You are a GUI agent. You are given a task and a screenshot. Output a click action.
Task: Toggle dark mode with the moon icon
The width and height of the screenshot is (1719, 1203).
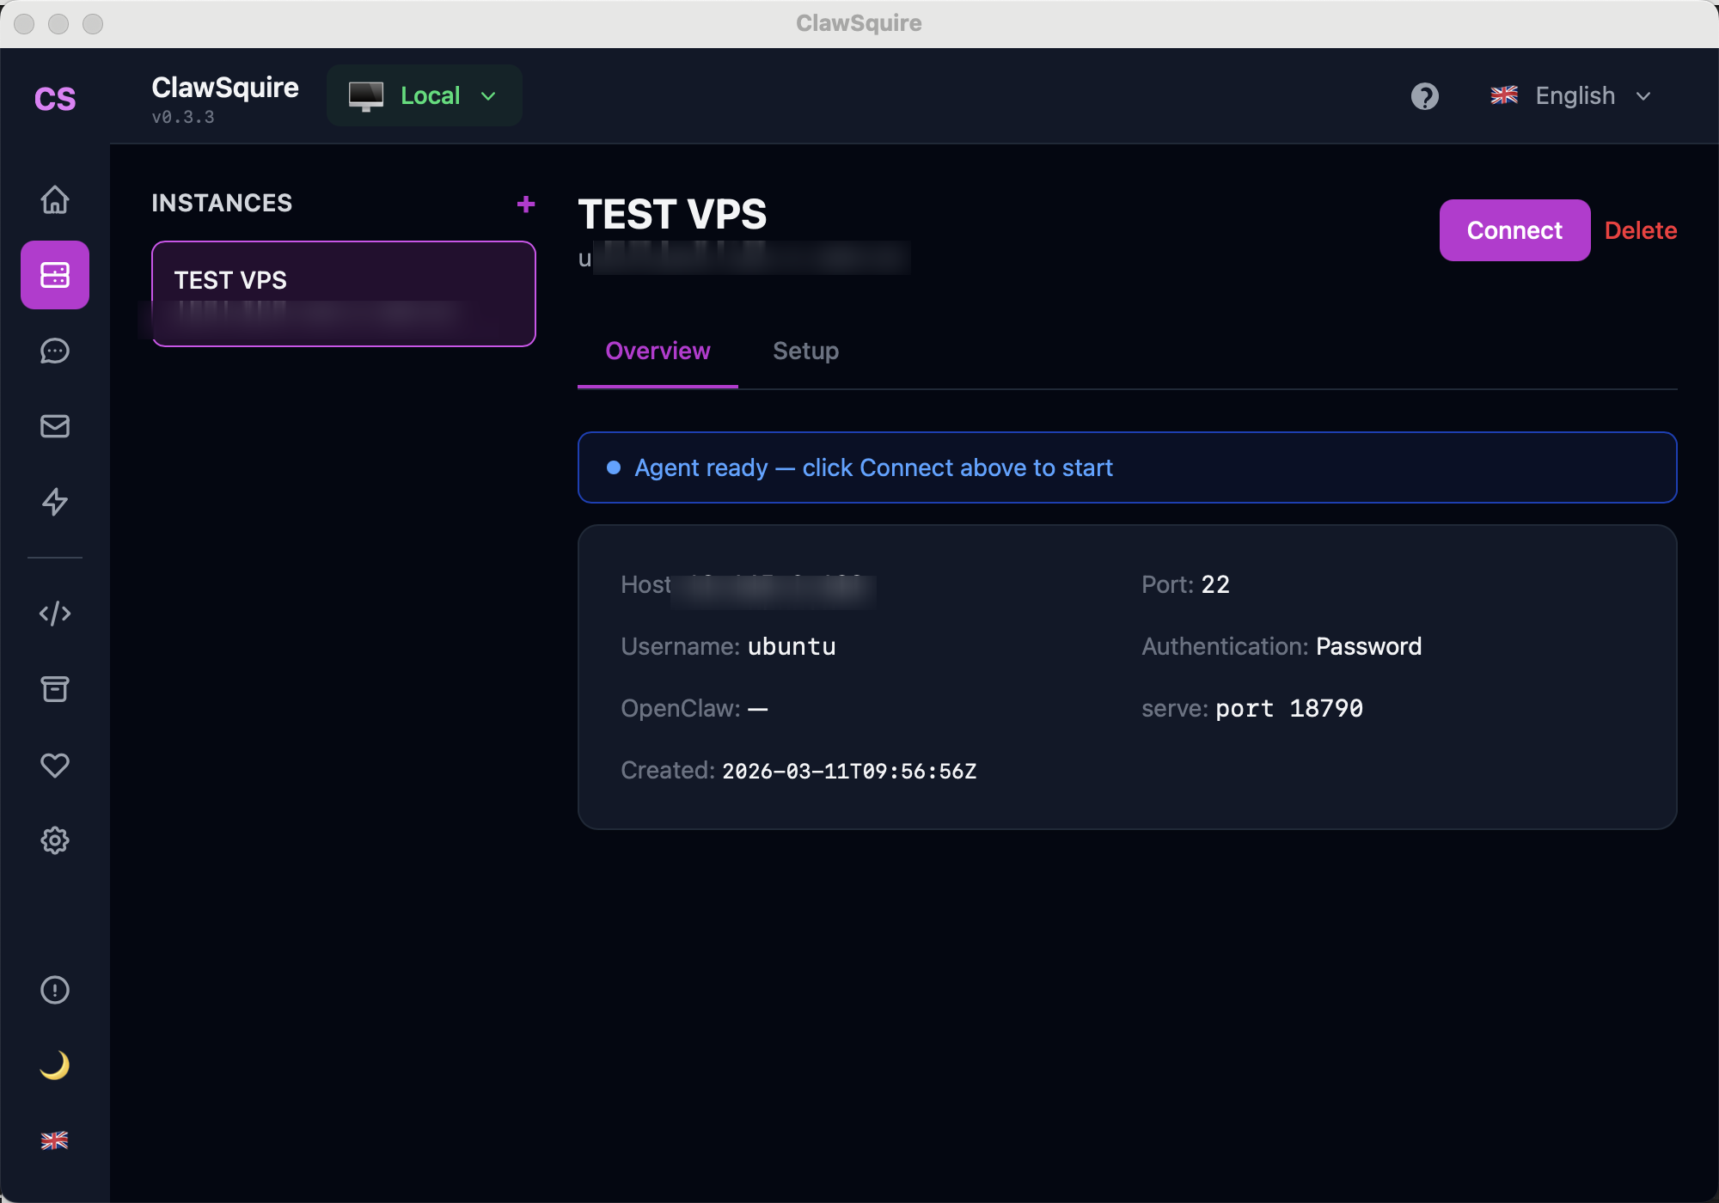click(x=55, y=1066)
